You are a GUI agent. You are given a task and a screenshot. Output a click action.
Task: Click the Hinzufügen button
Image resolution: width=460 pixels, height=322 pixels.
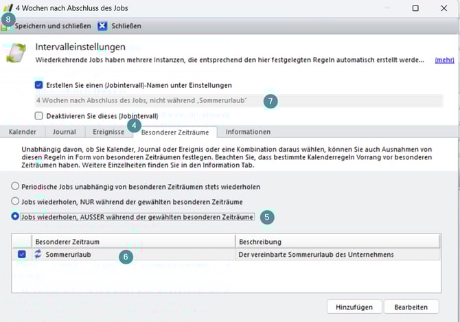click(x=354, y=307)
